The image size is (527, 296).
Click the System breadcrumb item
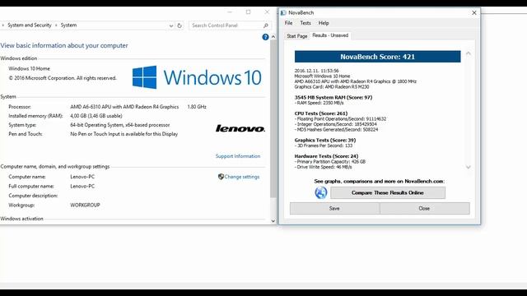pos(68,25)
